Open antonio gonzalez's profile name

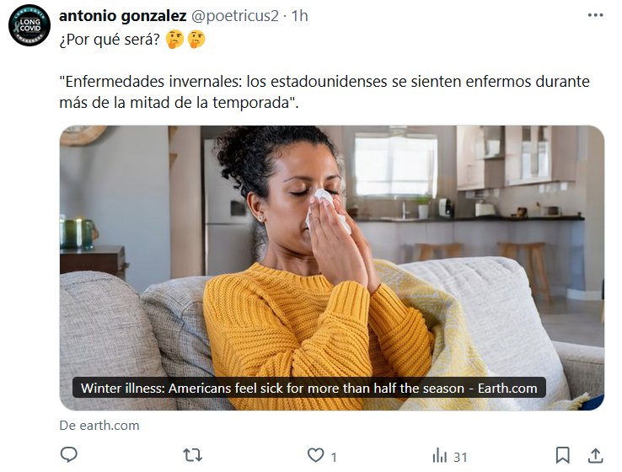122,16
